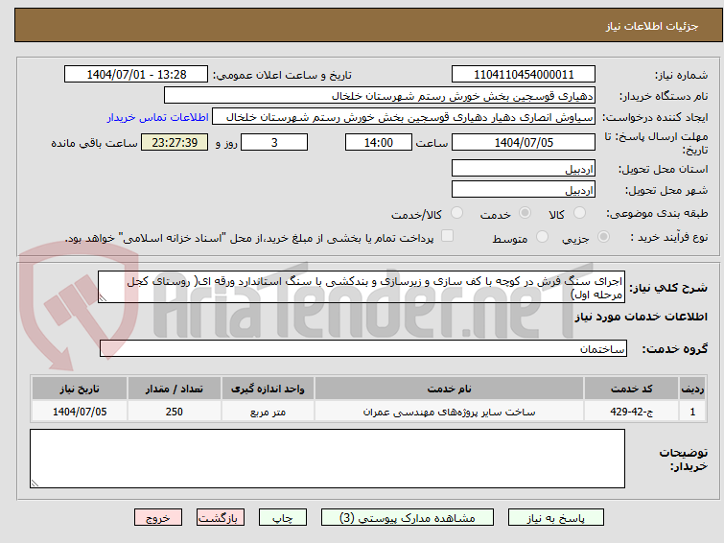This screenshot has width=724, height=543.
Task: Click the شرح کلی نیاز text area
Action: [x=362, y=288]
